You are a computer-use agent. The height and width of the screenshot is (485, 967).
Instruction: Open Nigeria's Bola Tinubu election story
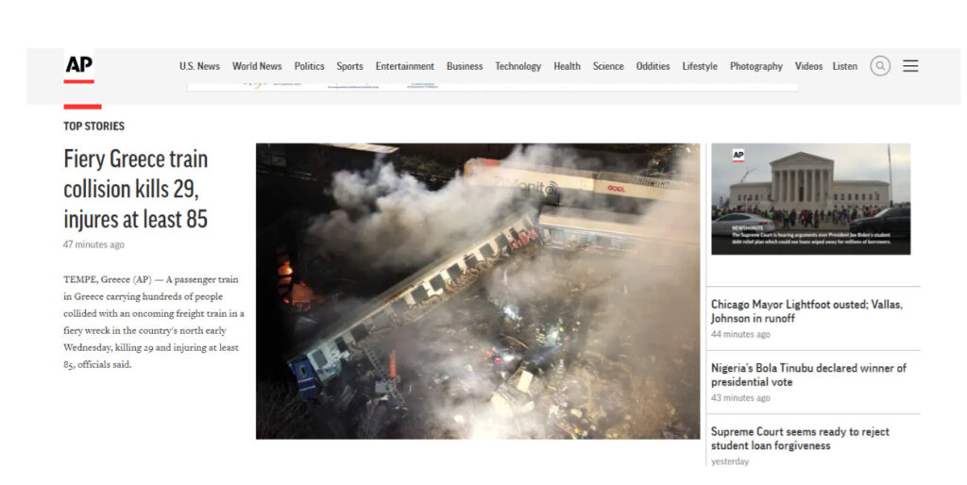(808, 375)
